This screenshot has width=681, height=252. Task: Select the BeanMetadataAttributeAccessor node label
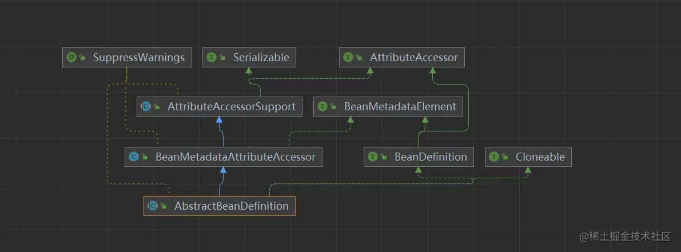pyautogui.click(x=235, y=157)
